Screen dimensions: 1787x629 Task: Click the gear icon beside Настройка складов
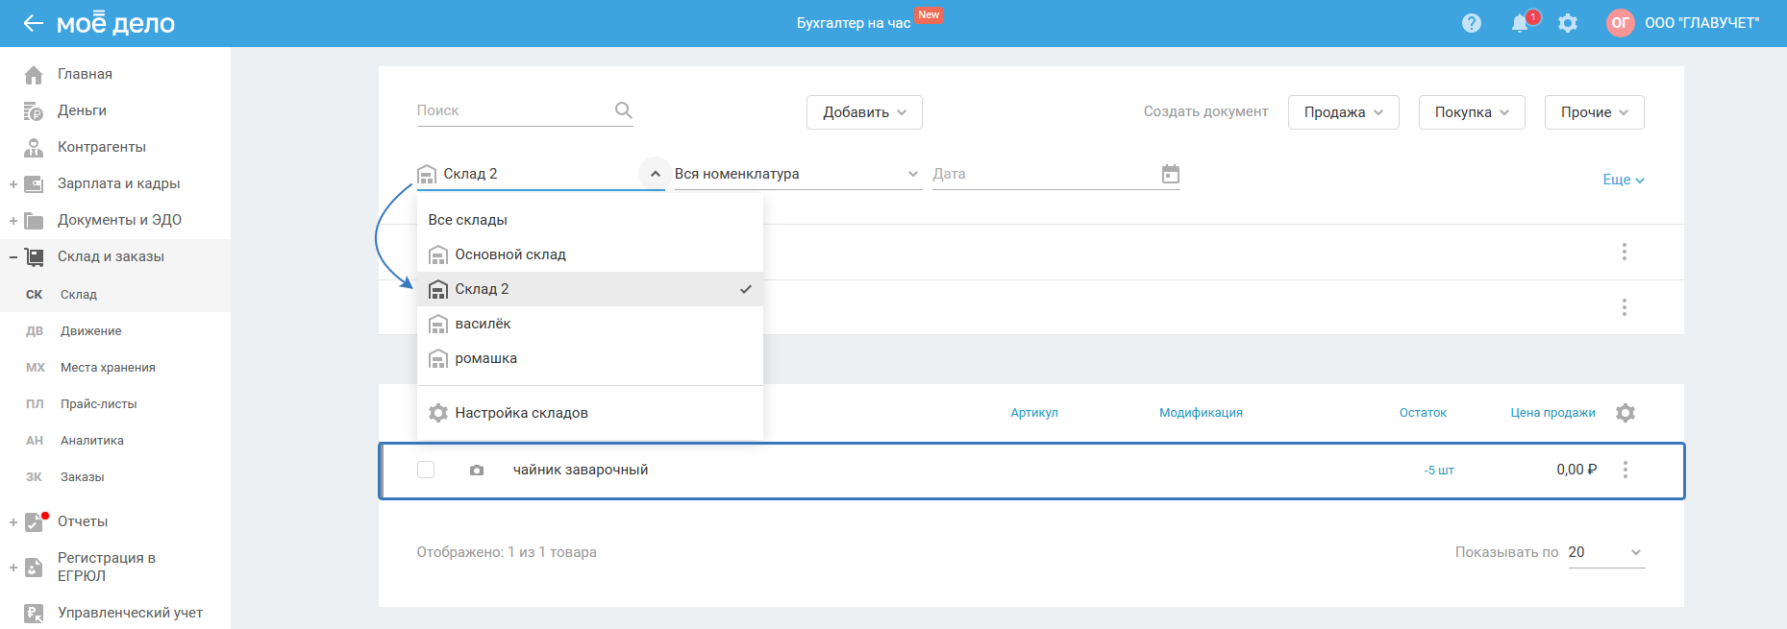tap(438, 413)
